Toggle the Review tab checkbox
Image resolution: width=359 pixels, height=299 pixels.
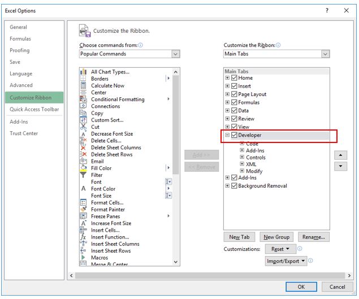(234, 119)
